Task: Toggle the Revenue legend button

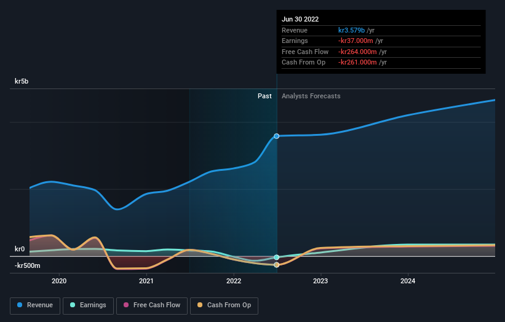Action: [x=35, y=305]
